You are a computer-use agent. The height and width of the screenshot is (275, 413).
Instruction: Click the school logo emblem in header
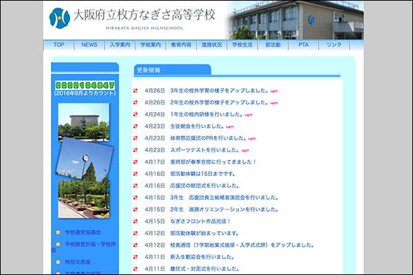(60, 15)
